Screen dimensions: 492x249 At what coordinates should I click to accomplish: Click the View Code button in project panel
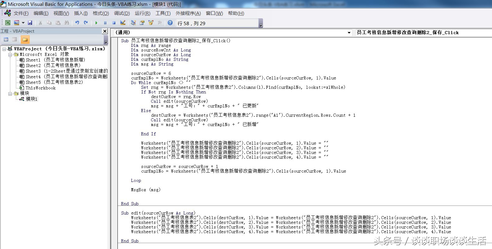pyautogui.click(x=6, y=39)
